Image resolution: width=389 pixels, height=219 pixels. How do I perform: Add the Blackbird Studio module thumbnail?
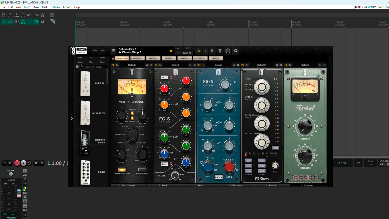(x=85, y=143)
